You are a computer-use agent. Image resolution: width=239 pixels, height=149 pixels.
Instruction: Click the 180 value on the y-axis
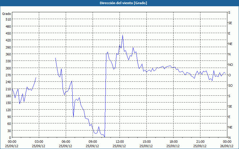click(x=8, y=96)
